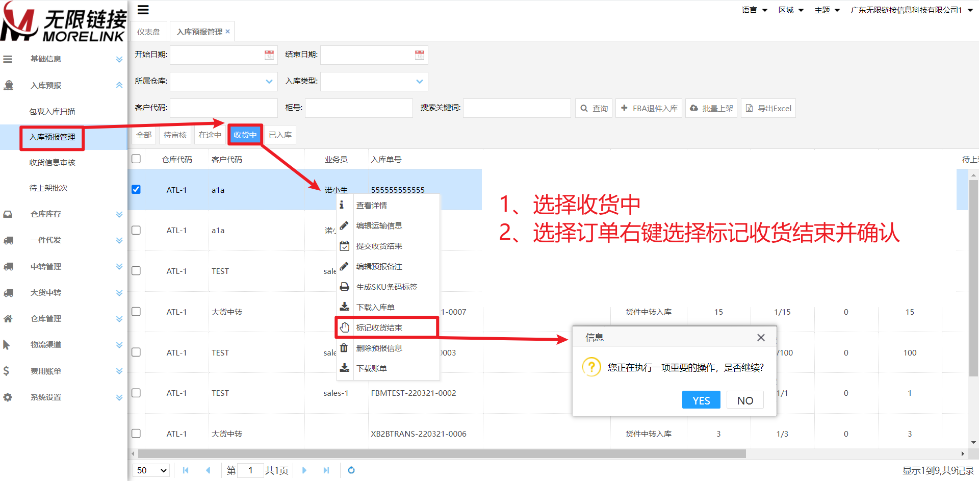Image resolution: width=979 pixels, height=481 pixels.
Task: Click the 基础信息 sidebar list icon
Action: coord(8,59)
